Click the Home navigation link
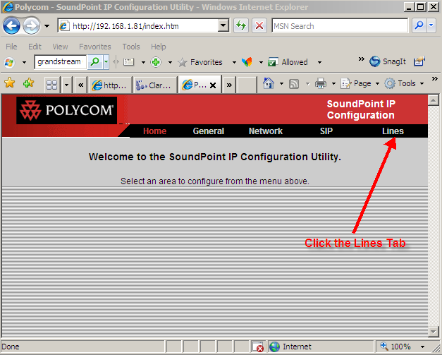Image resolution: width=442 pixels, height=355 pixels. 155,131
